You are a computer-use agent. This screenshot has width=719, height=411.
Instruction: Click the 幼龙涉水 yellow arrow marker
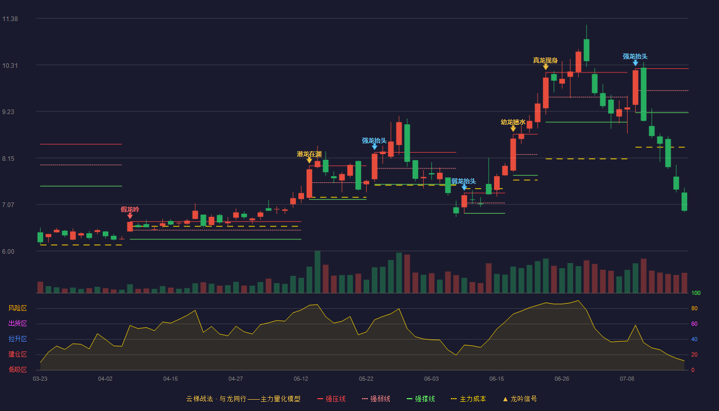(513, 128)
